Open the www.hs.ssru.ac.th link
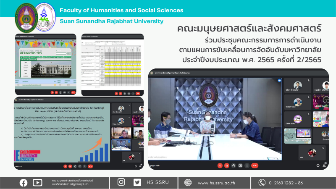This screenshot has width=336, height=189. tap(217, 183)
